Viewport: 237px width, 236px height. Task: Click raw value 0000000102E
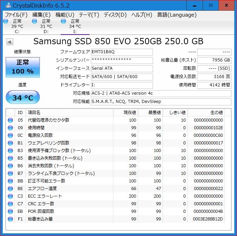[208, 128]
